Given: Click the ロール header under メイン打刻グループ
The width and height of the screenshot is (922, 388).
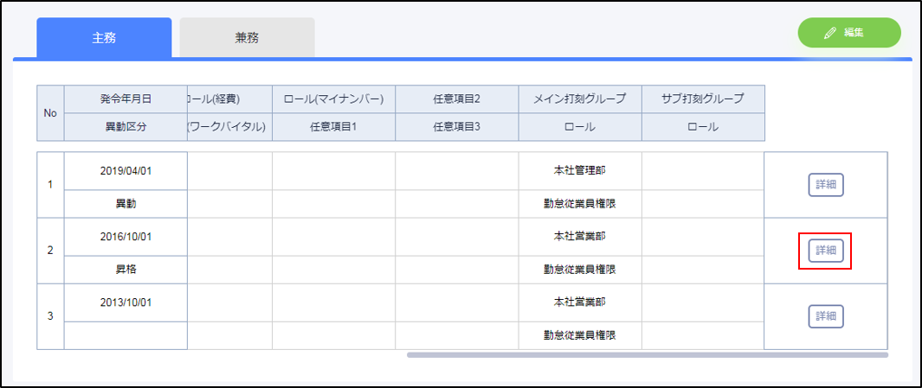Looking at the screenshot, I should [580, 127].
